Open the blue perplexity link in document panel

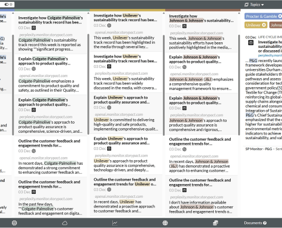tap(270, 55)
